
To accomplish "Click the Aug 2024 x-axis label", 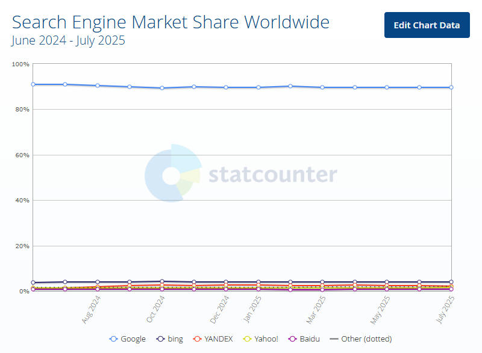I will point(93,309).
